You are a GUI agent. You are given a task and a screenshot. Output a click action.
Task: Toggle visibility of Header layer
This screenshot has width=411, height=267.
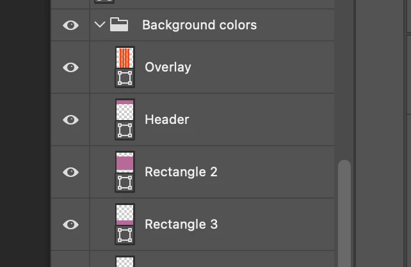(x=70, y=119)
